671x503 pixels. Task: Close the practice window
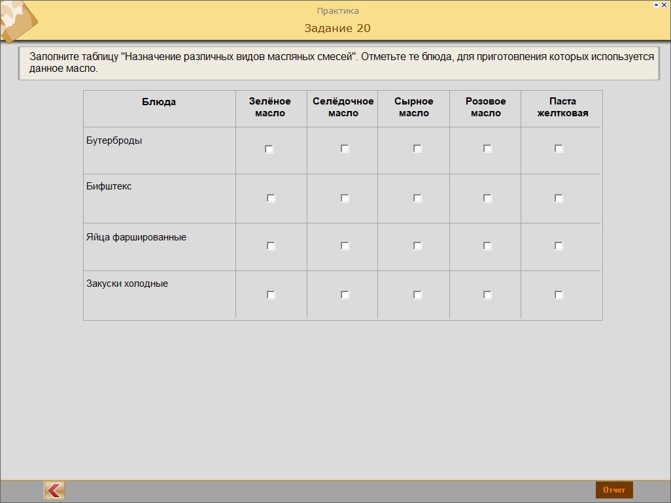point(665,5)
